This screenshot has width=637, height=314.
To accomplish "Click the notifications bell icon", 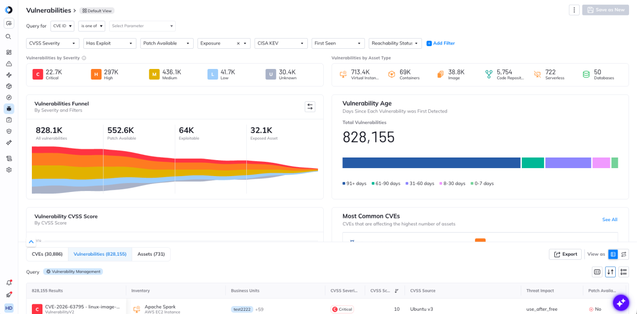I will coord(8,283).
